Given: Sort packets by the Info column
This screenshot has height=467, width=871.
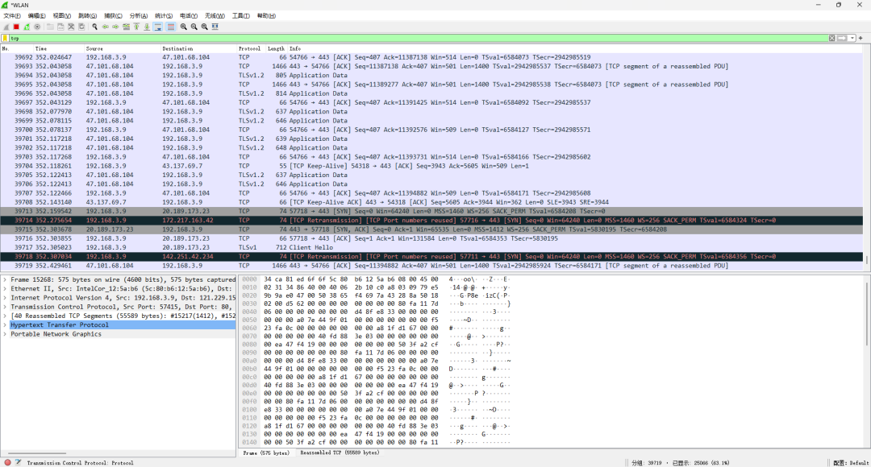Looking at the screenshot, I should pos(574,49).
